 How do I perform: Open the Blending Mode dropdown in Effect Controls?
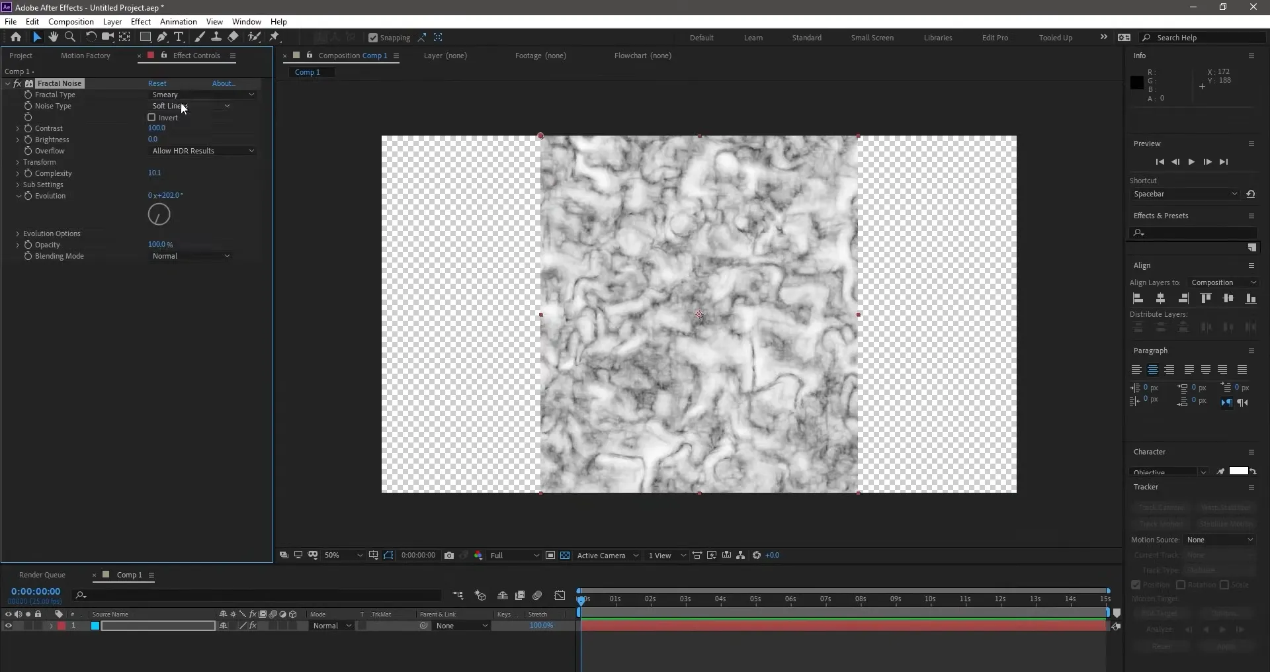(190, 256)
